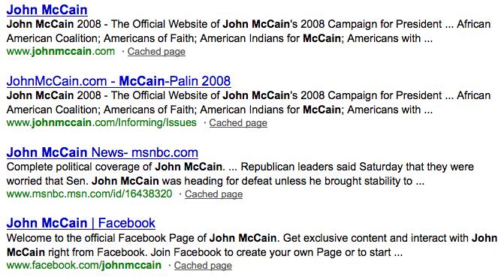View cached page for facebook.com/johnmccain
504x277 pixels.
pos(203,266)
